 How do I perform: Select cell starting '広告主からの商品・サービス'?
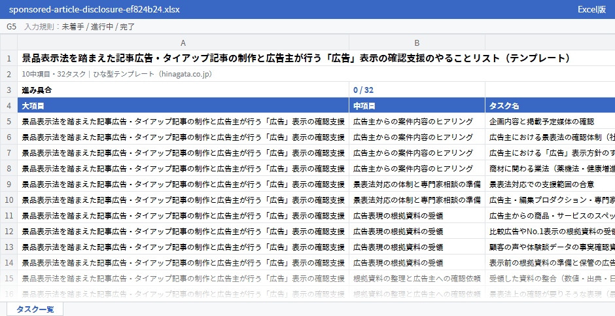pyautogui.click(x=550, y=215)
